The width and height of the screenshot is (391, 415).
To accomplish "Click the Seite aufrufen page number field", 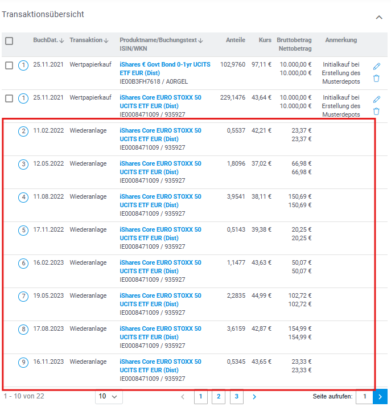I will [364, 396].
